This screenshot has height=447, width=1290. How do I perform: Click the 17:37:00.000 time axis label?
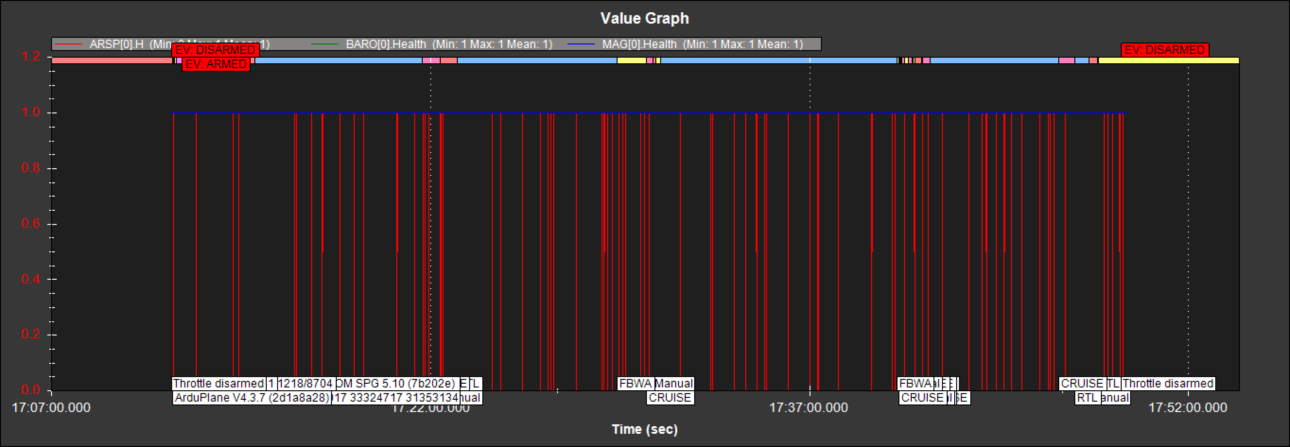point(808,408)
